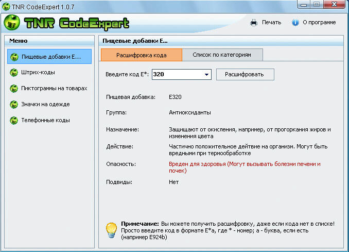Click the apple icon beside Телефонные коды
This screenshot has height=252, width=349.
point(14,120)
